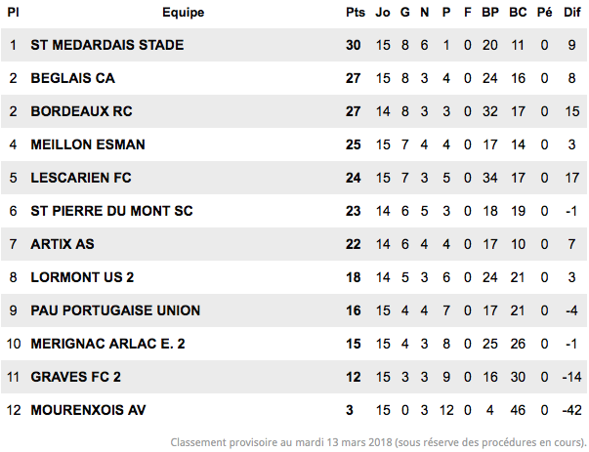Open the BEGLAIS CA team entry
The width and height of the screenshot is (589, 452).
[x=73, y=78]
